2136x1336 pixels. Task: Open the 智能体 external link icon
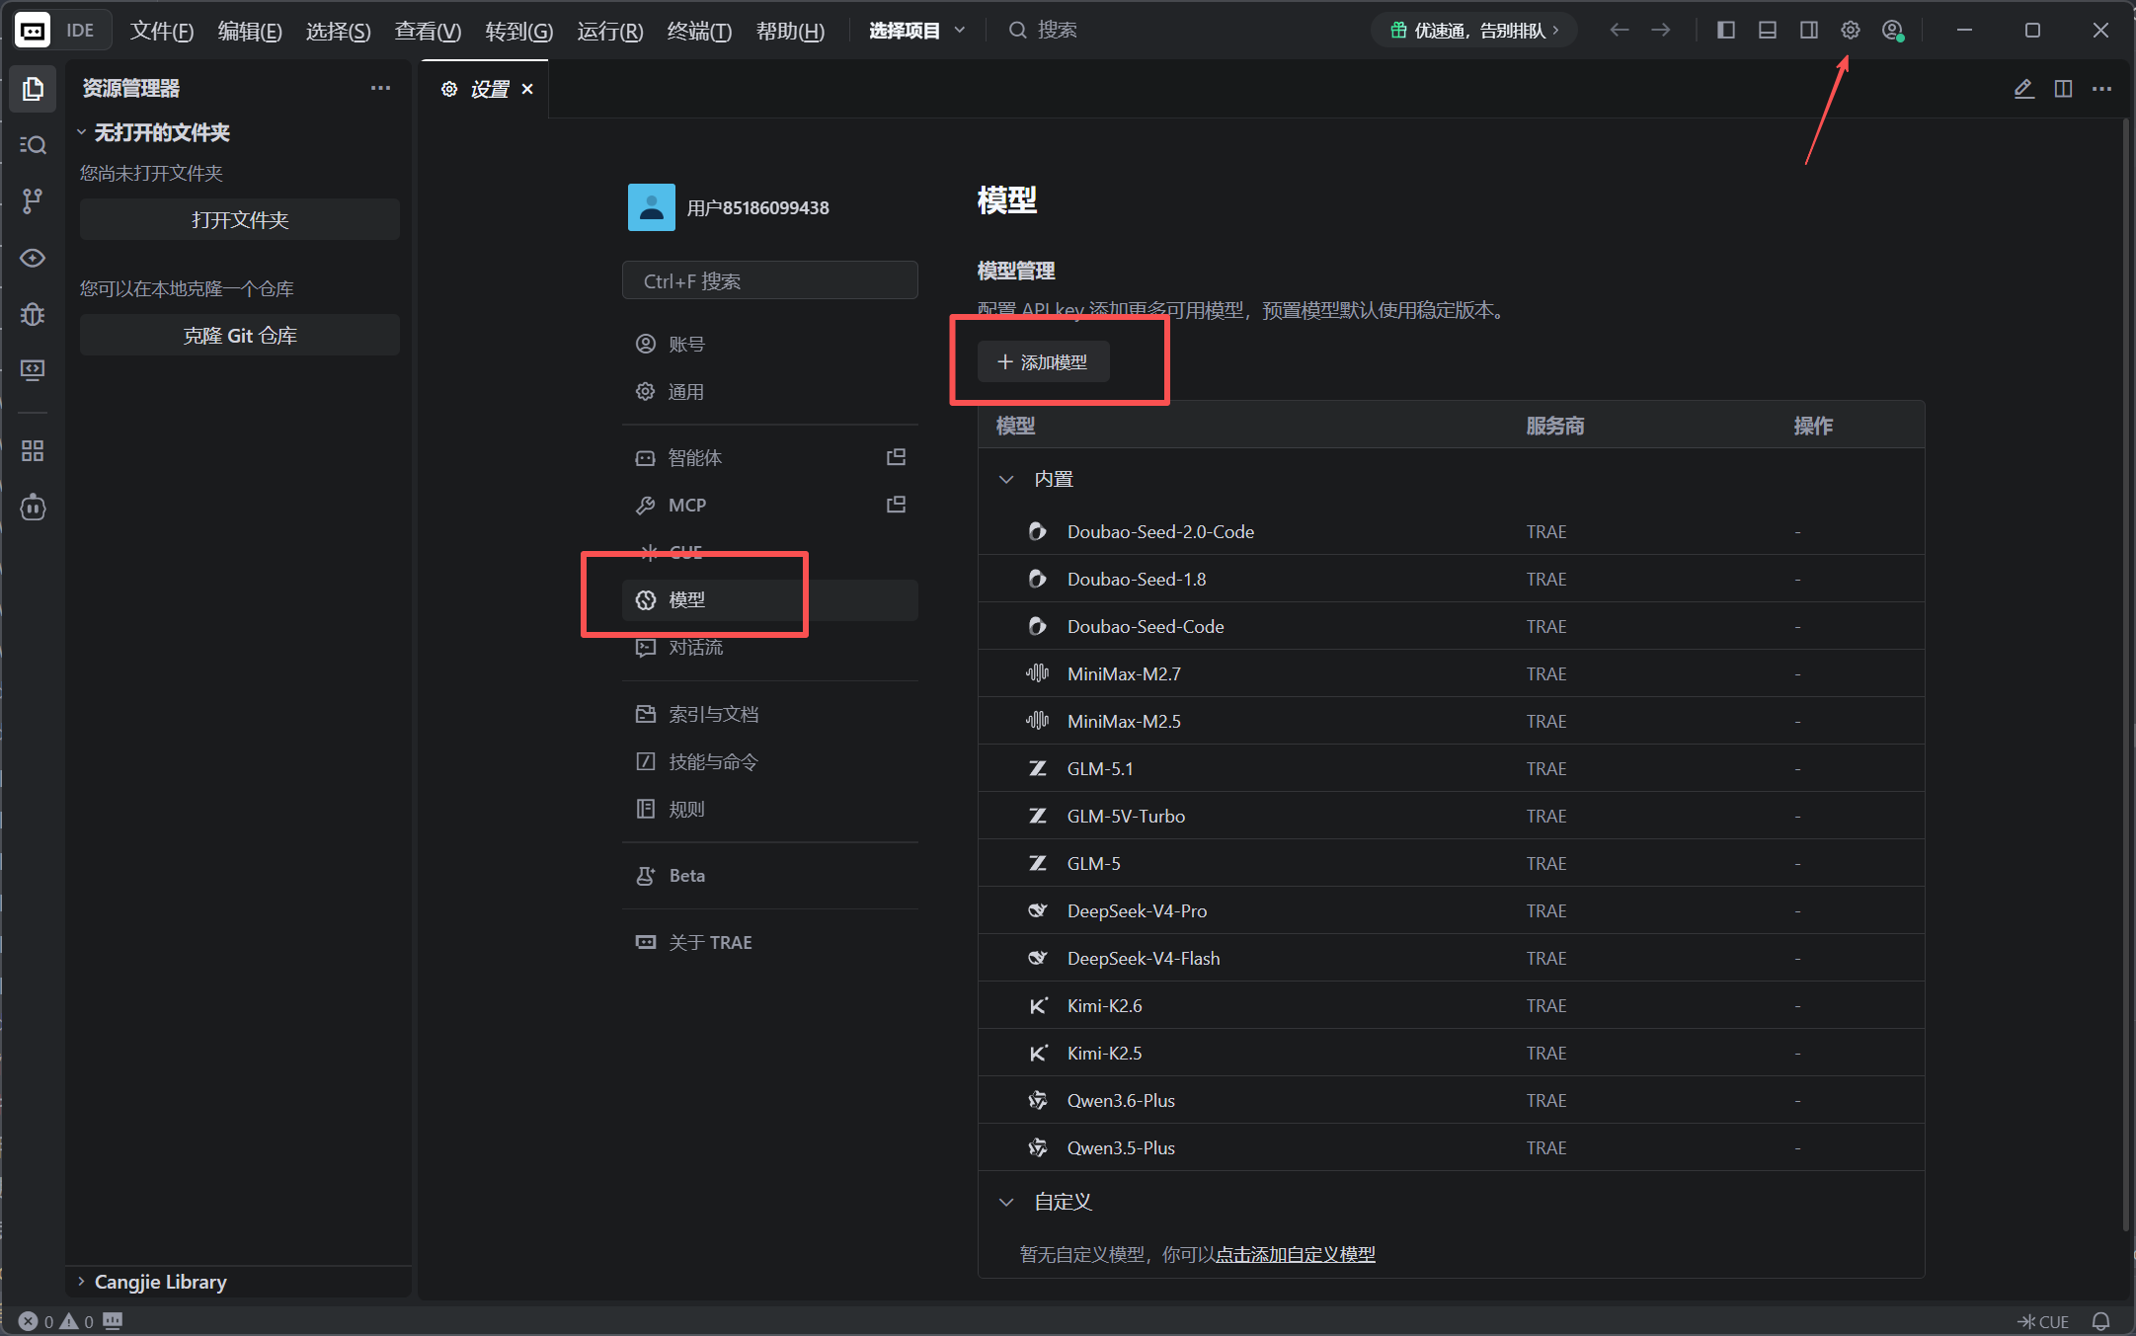(896, 457)
